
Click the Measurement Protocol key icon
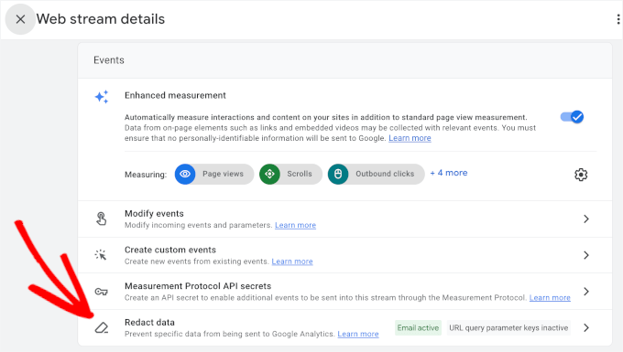[x=101, y=292]
